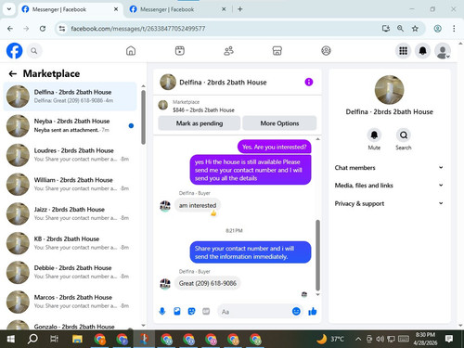Navigate back in browser
This screenshot has height=348, width=464.
coord(10,29)
